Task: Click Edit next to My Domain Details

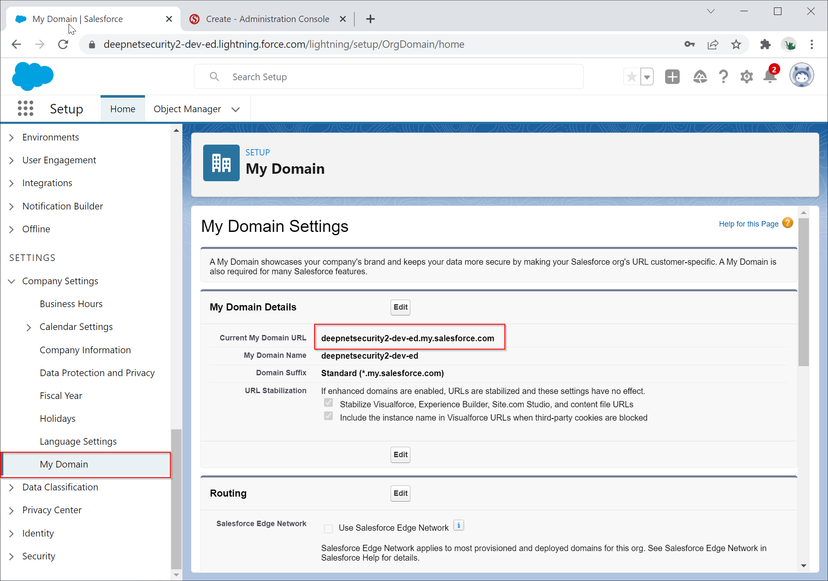Action: (x=400, y=307)
